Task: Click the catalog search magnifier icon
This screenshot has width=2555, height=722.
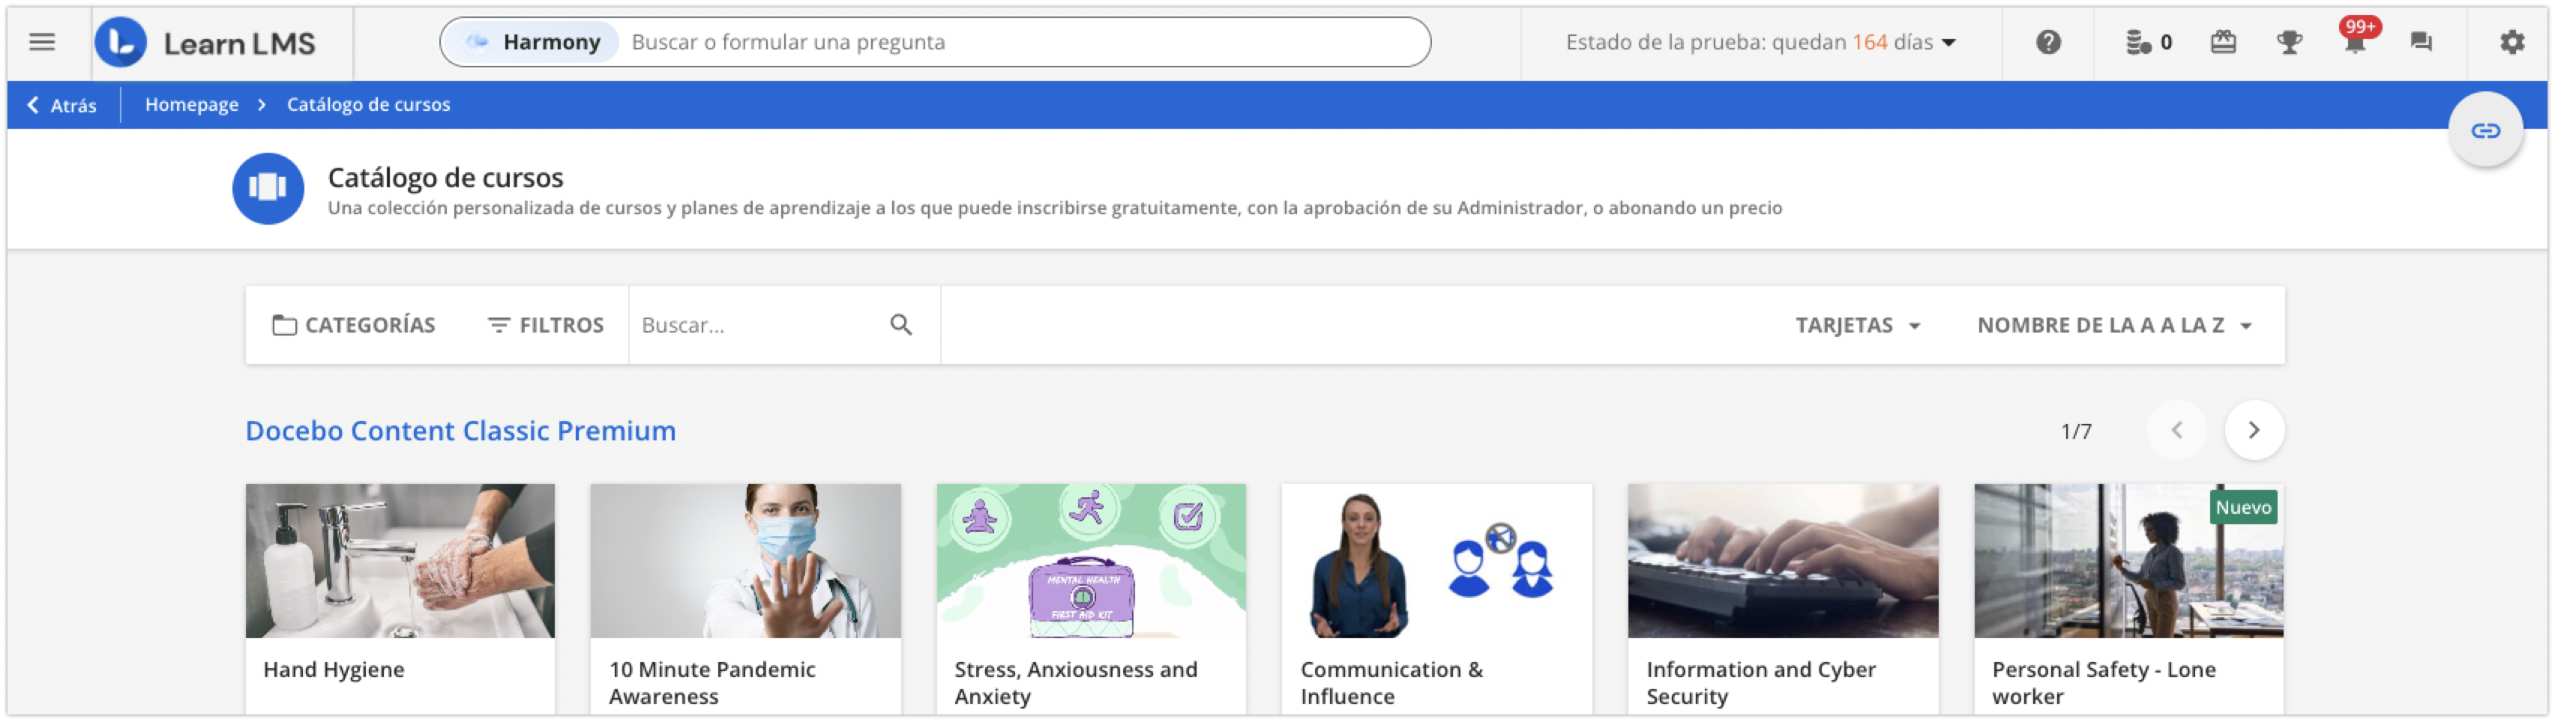Action: coord(900,325)
